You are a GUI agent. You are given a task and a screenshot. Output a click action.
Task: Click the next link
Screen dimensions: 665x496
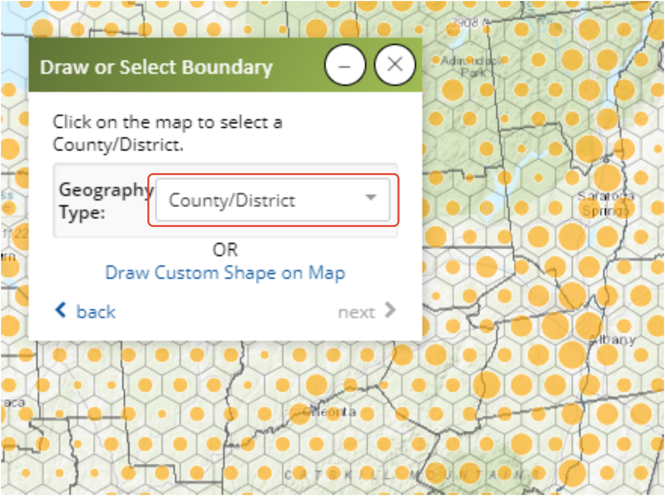point(367,312)
